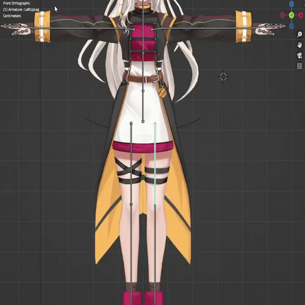
Task: Select the central spine bone below the belt
Action: click(143, 106)
